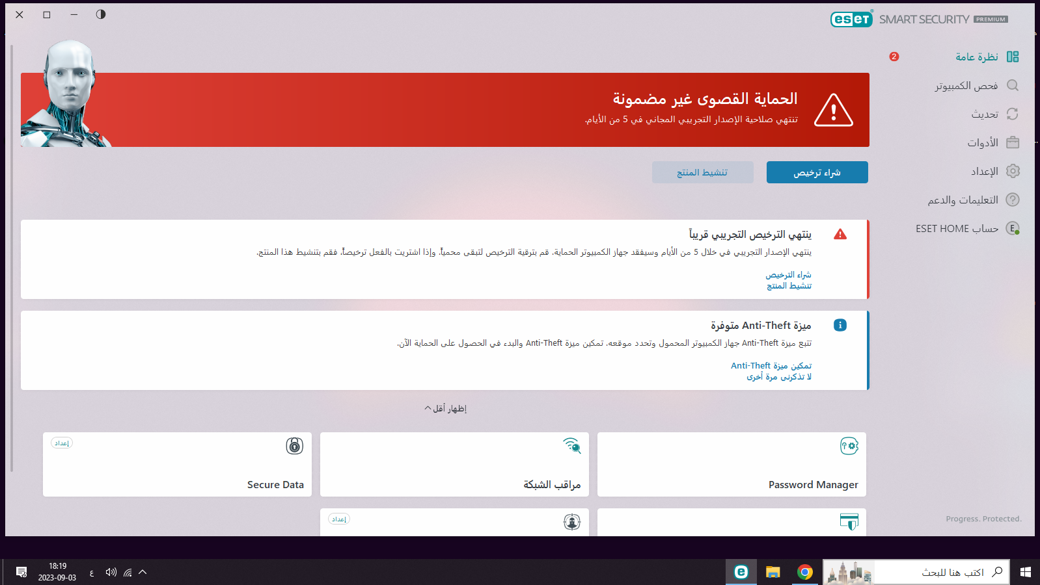The image size is (1040, 585).
Task: Open File Explorer from the taskbar
Action: tap(773, 572)
